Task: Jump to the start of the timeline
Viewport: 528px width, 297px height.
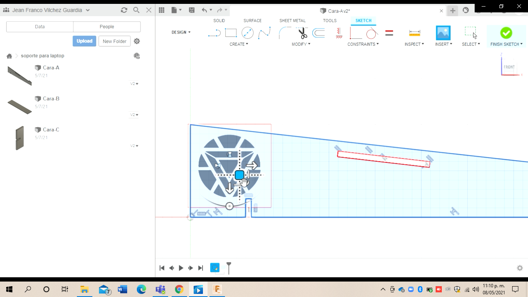Action: coord(162,268)
